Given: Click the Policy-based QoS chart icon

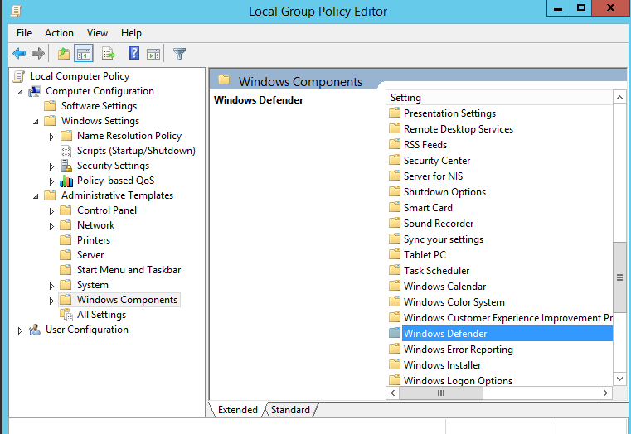Looking at the screenshot, I should pos(66,181).
